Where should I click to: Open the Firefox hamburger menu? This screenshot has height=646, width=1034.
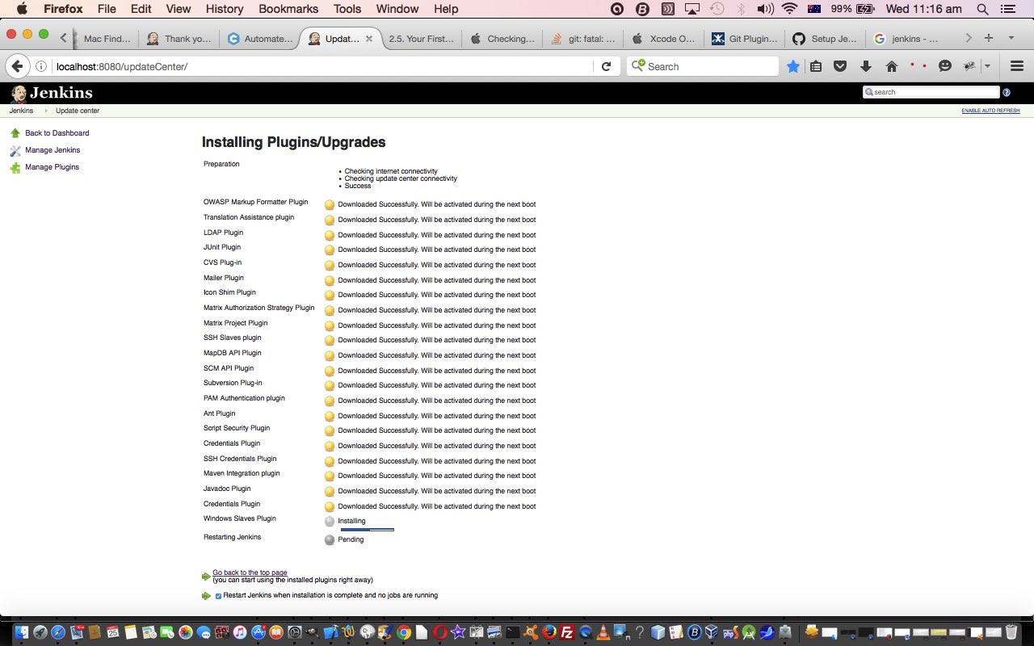pos(1017,66)
